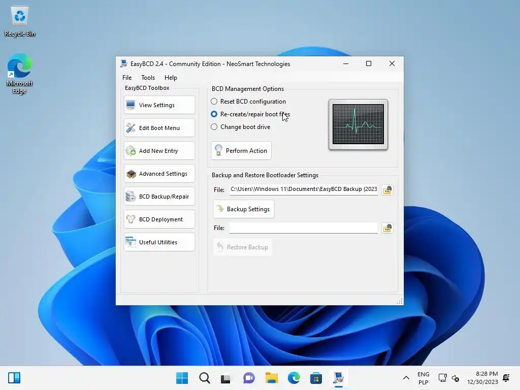Click ENG PLP language indicator

pos(423,378)
